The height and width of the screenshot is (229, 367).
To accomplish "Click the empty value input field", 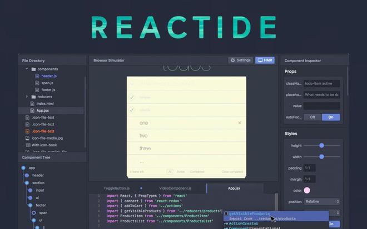I will pyautogui.click(x=322, y=106).
